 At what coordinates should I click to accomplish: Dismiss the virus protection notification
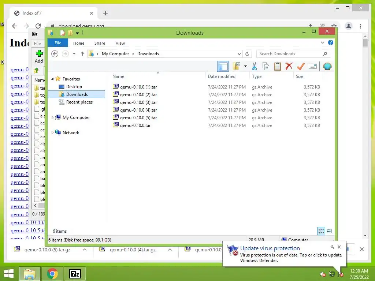[339, 247]
